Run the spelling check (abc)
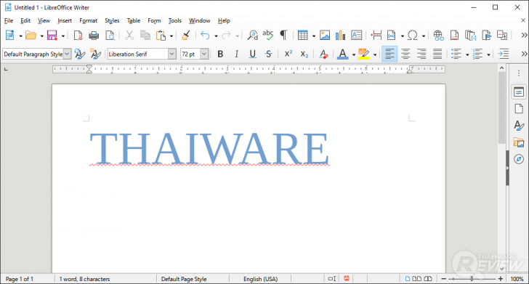Viewport: 529px width, 284px height. click(x=268, y=35)
